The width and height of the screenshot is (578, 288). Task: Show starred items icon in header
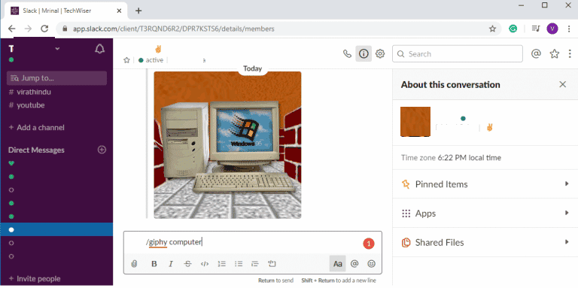[x=555, y=54]
